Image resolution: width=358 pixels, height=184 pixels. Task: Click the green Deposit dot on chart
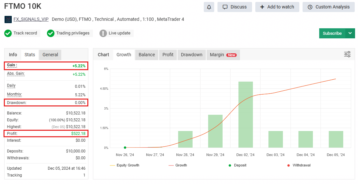pos(125,148)
